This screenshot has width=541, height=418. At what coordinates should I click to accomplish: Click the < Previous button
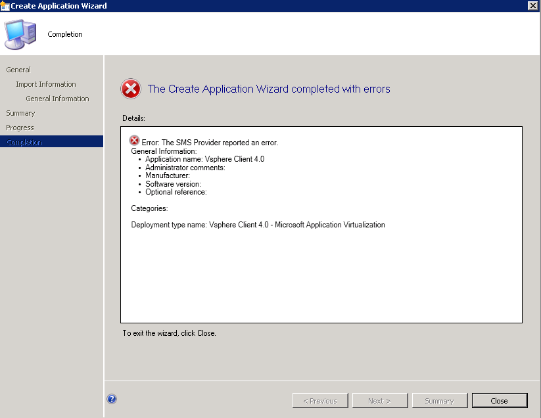320,401
